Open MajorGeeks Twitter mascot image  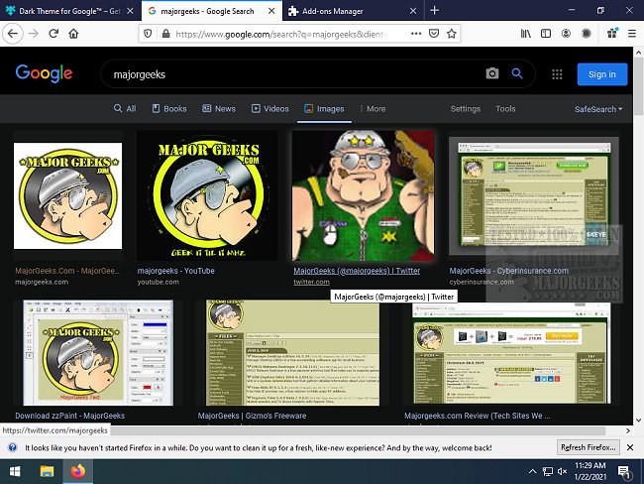pos(363,195)
